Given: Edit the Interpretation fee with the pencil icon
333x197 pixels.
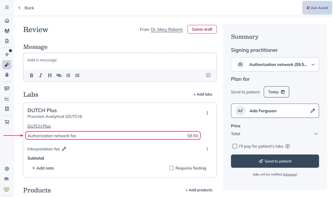Looking at the screenshot, I should point(64,149).
